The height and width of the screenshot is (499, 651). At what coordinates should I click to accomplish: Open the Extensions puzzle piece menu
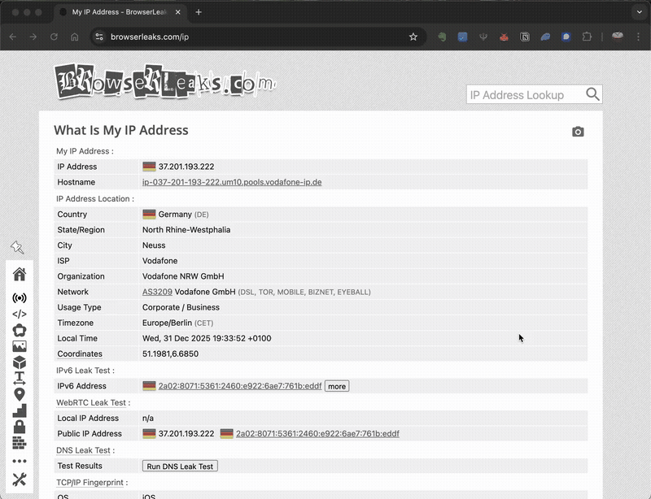pos(587,37)
